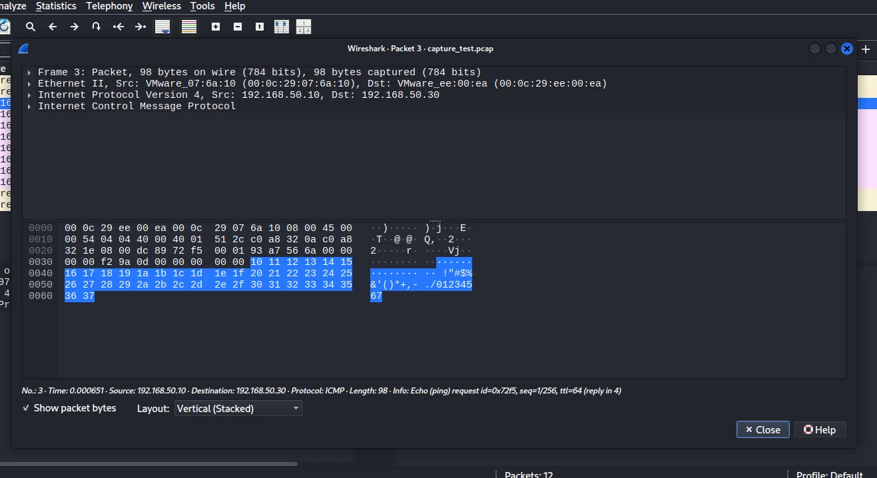Select hex offset 0010 row label
877x478 pixels.
coord(41,240)
